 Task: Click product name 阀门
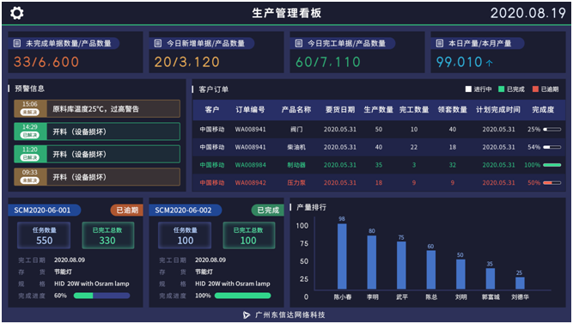296,130
